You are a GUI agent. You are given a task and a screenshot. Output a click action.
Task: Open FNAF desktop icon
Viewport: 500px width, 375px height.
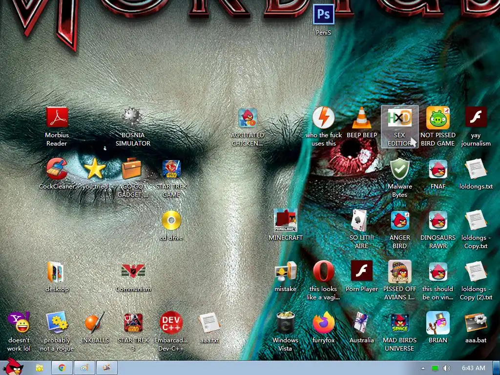pos(438,168)
